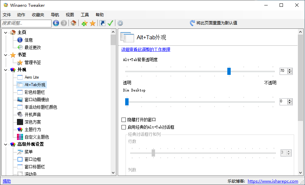Open the 动作 menu

pyautogui.click(x=21, y=15)
